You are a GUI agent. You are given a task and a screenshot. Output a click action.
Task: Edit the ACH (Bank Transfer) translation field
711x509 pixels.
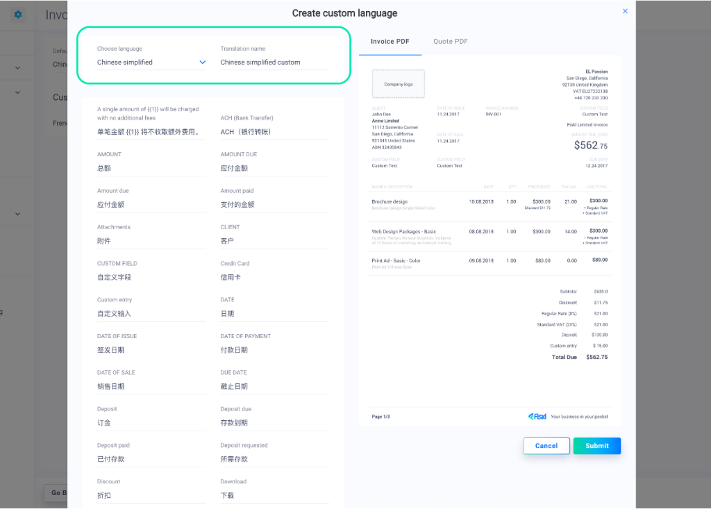(274, 132)
